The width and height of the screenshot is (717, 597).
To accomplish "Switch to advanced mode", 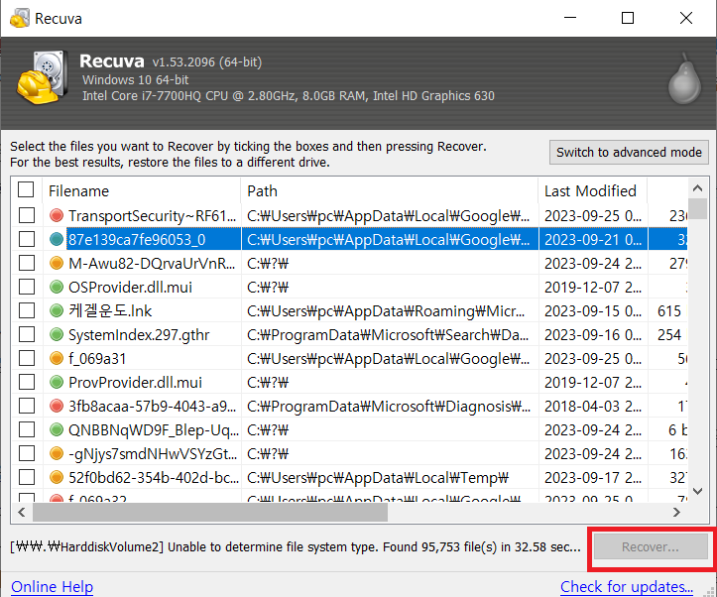I will click(x=629, y=152).
